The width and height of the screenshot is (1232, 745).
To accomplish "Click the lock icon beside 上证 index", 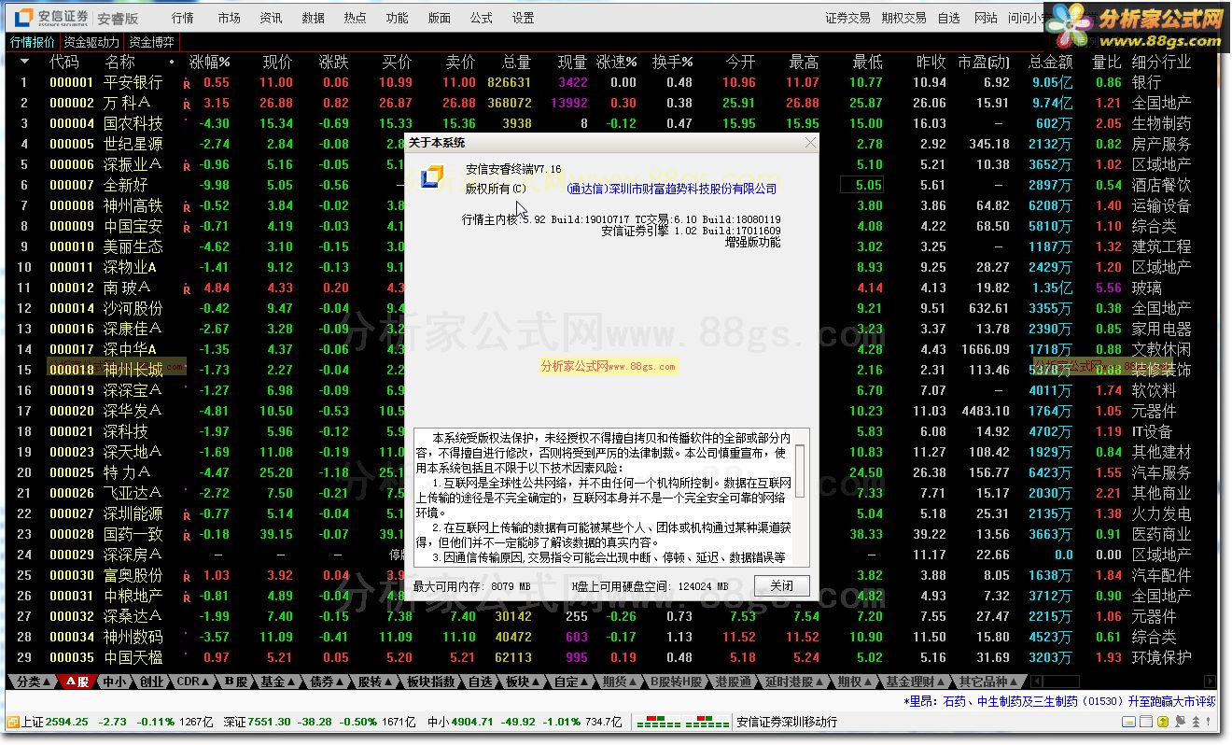I will [12, 722].
